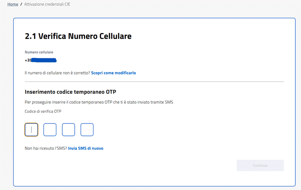Resend code via Invia SMS di nuovo
The width and height of the screenshot is (301, 190).
[x=86, y=148]
